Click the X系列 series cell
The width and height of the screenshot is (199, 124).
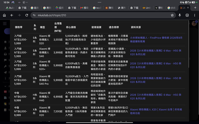(35, 111)
